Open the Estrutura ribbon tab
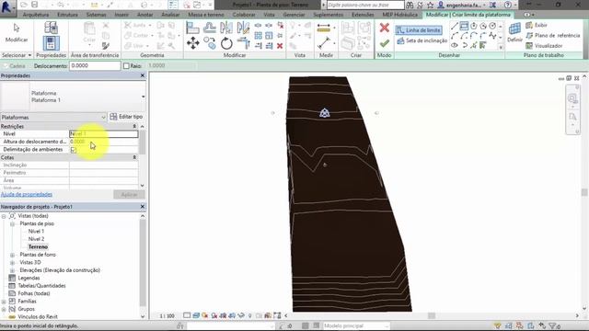589x331 pixels. 67,15
